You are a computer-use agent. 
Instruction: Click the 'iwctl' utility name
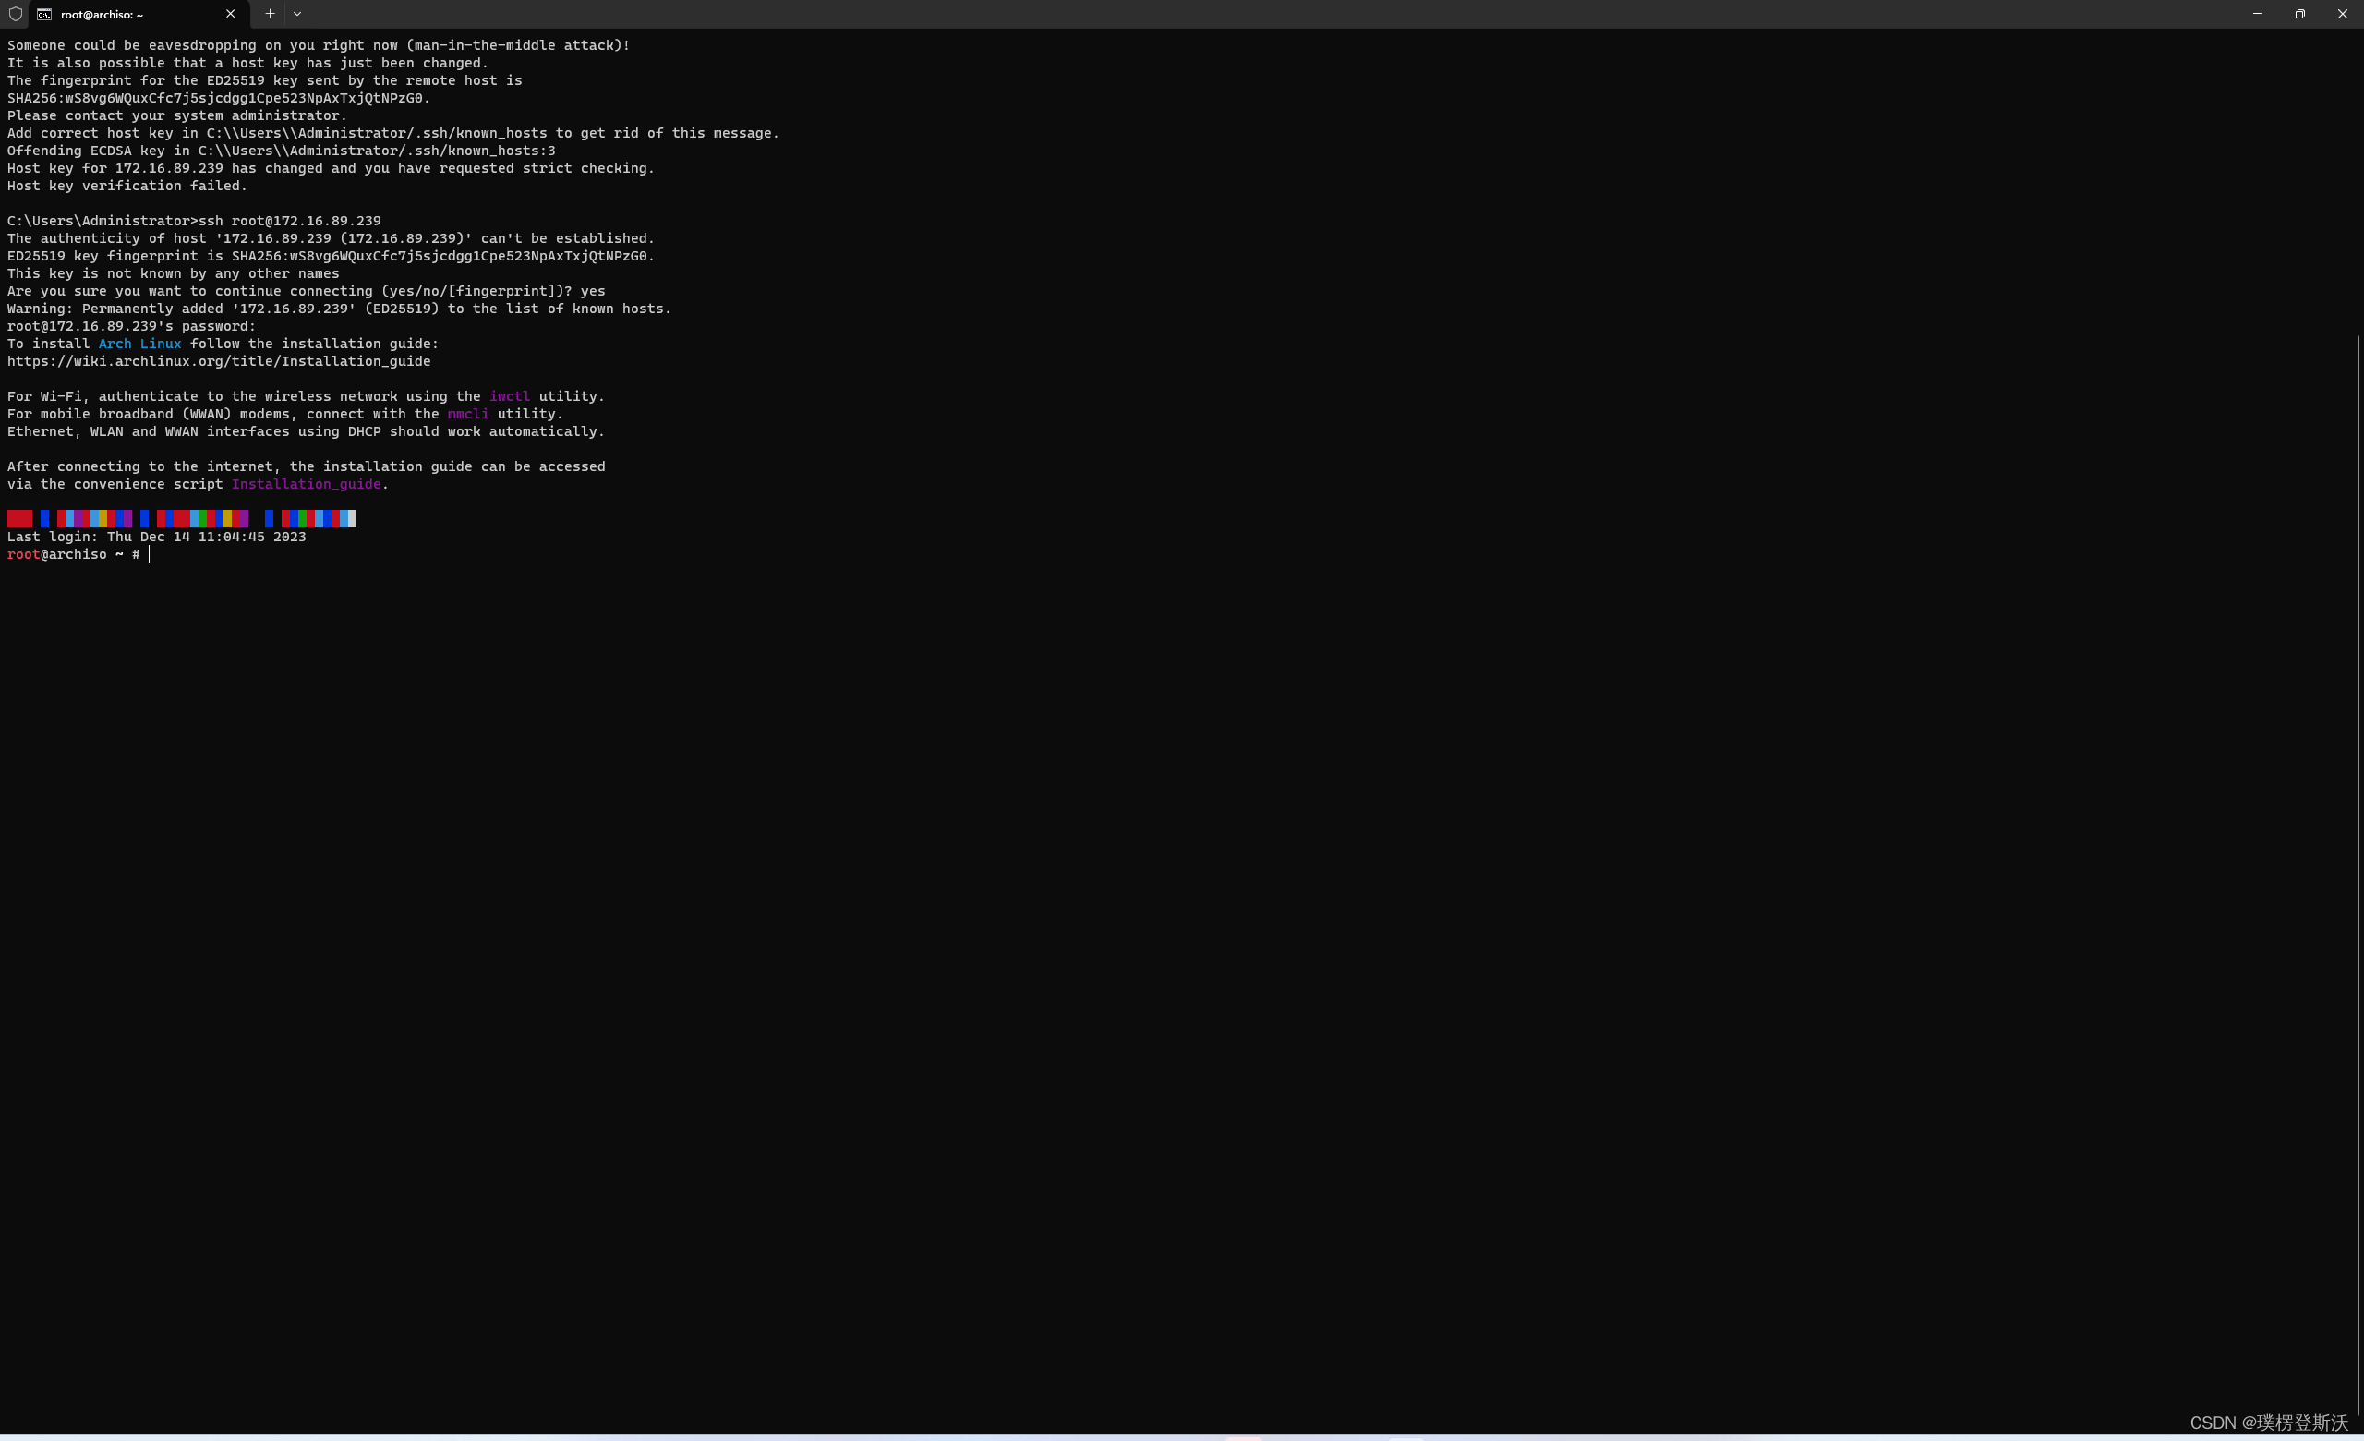pos(510,396)
